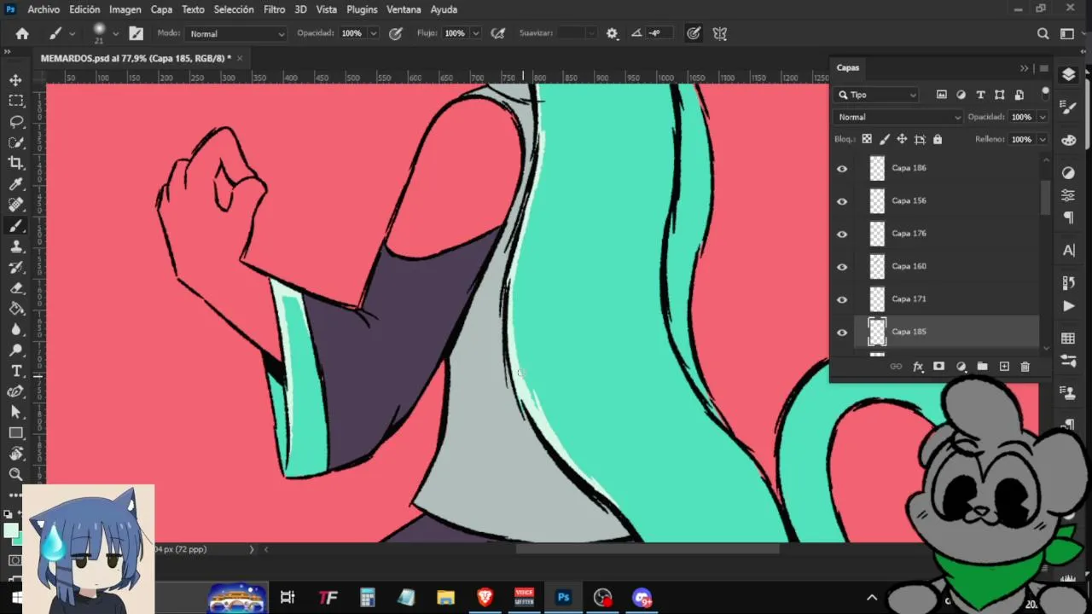
Task: Open the Filtro menu
Action: click(275, 9)
